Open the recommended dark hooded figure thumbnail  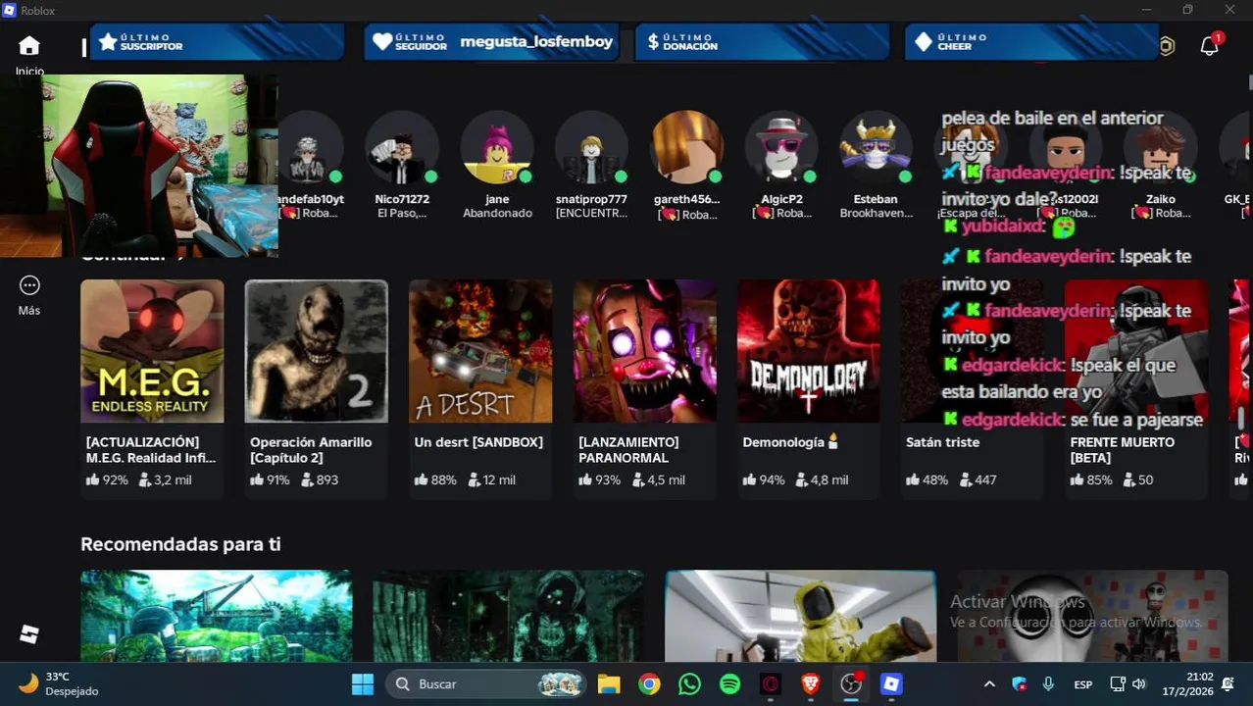pos(509,616)
